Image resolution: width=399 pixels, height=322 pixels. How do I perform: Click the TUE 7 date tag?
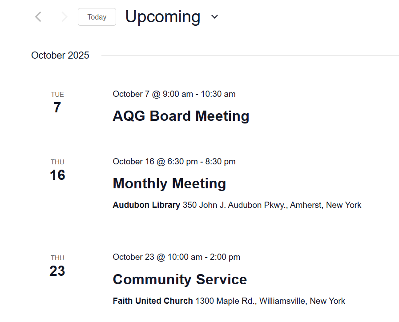pos(57,103)
